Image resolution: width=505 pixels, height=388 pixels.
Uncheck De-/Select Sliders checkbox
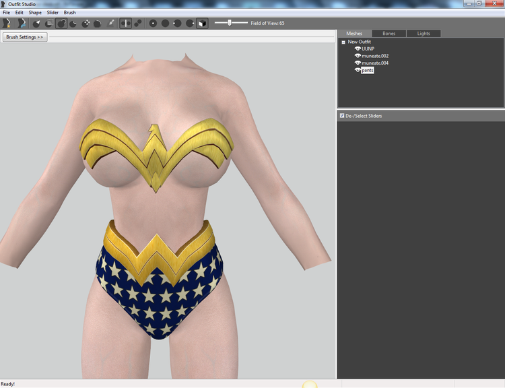pos(342,115)
